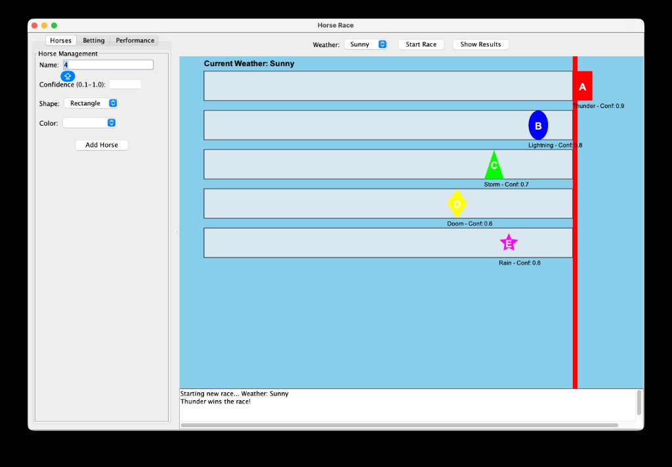This screenshot has height=467, width=672.
Task: Click the 'Storm - Conf: 0.7' label
Action: [x=506, y=185]
